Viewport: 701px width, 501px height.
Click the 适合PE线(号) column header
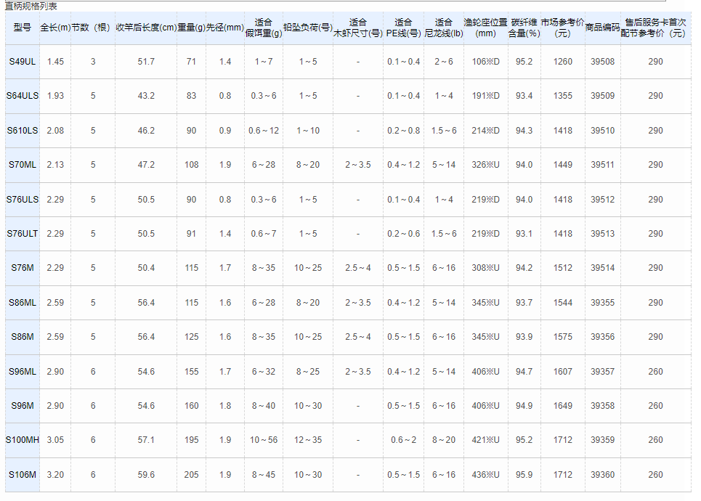point(404,28)
